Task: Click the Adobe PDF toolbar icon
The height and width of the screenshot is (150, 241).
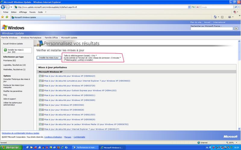Action: pos(235,12)
